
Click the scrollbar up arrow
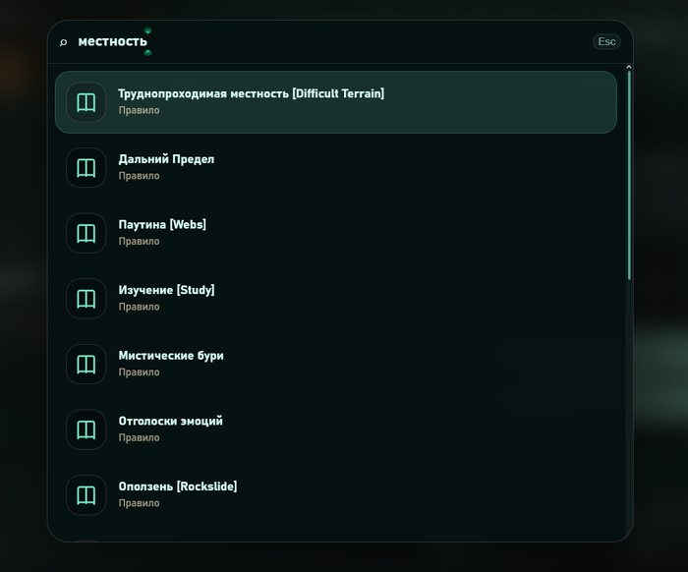coord(629,67)
